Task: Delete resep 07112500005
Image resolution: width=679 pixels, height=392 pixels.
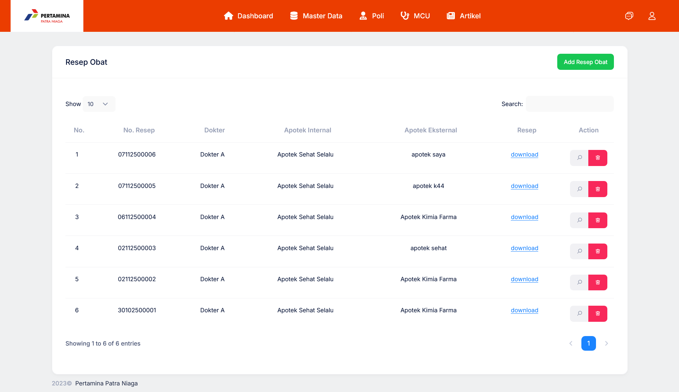Action: tap(598, 189)
